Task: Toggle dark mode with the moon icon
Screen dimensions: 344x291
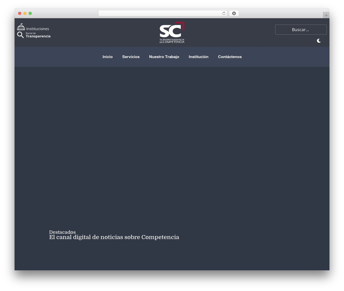Action: pyautogui.click(x=319, y=41)
